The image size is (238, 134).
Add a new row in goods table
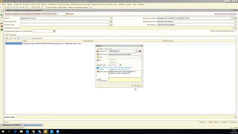7,38
